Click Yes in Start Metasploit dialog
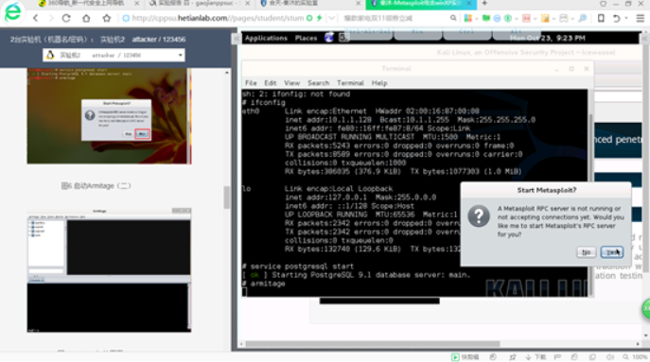650x362 pixels. [x=612, y=252]
